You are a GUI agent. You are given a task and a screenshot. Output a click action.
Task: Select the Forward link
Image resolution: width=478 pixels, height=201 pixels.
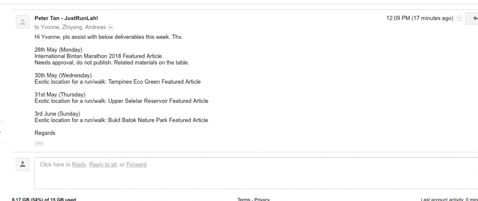(136, 165)
